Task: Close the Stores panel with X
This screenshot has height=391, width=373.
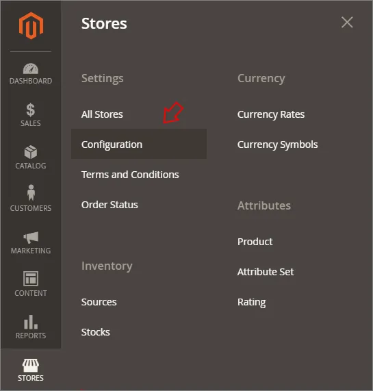Action: pos(347,23)
